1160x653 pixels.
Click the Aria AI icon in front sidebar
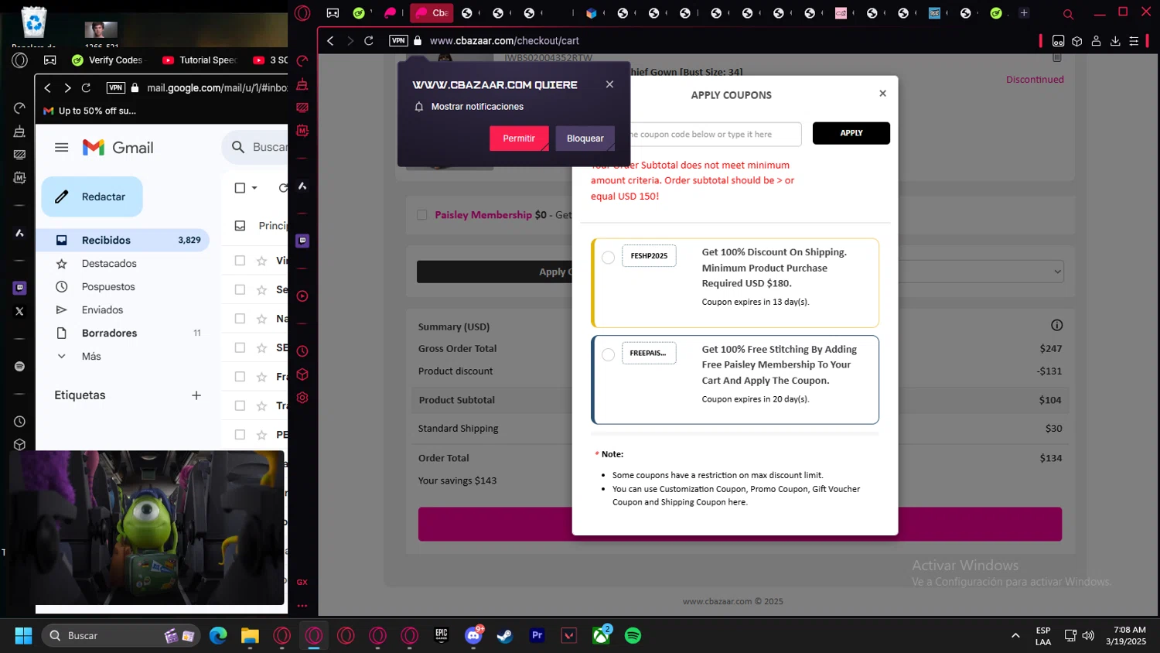302,186
